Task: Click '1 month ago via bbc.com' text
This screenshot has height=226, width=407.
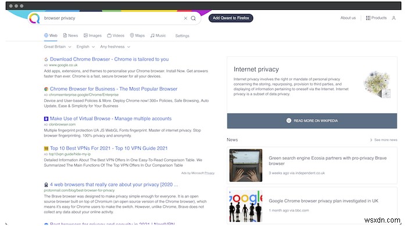Action: (x=289, y=210)
